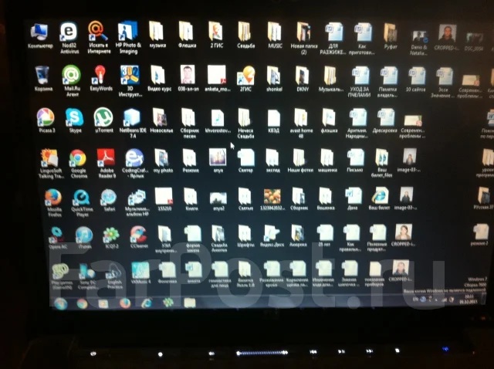494x369 pixels.
Task: Launch the orange 2ГИС application shortcut
Action: click(x=246, y=79)
